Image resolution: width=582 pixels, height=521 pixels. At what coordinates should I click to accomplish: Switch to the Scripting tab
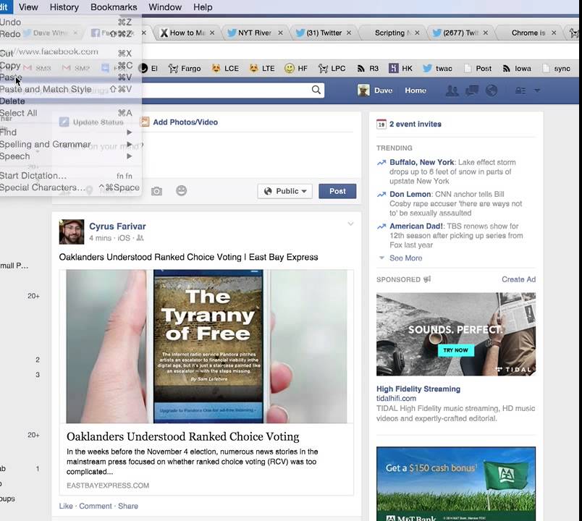(392, 33)
